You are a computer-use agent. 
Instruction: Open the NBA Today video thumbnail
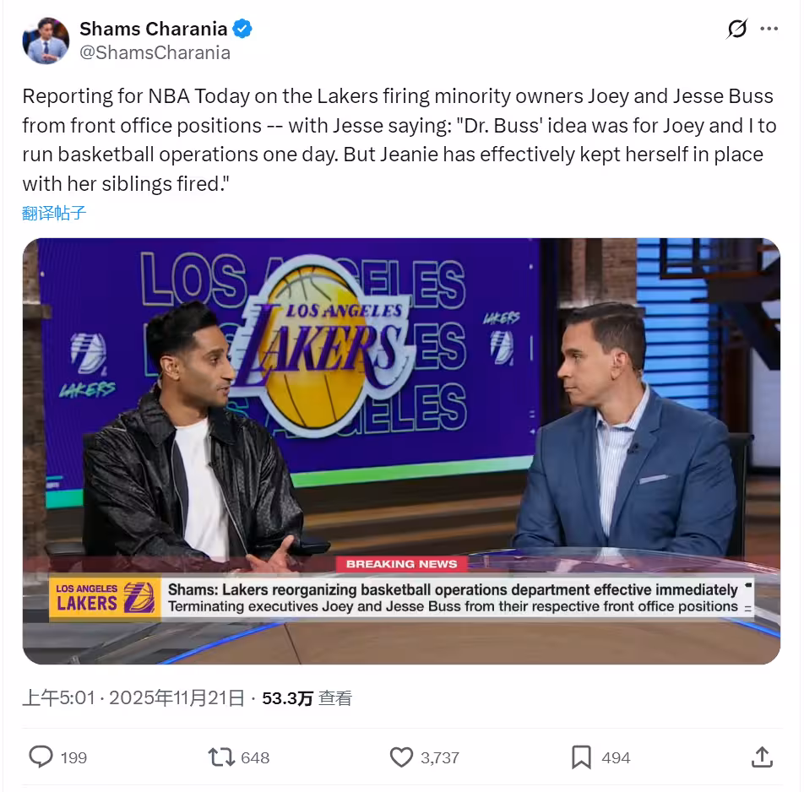click(x=401, y=451)
